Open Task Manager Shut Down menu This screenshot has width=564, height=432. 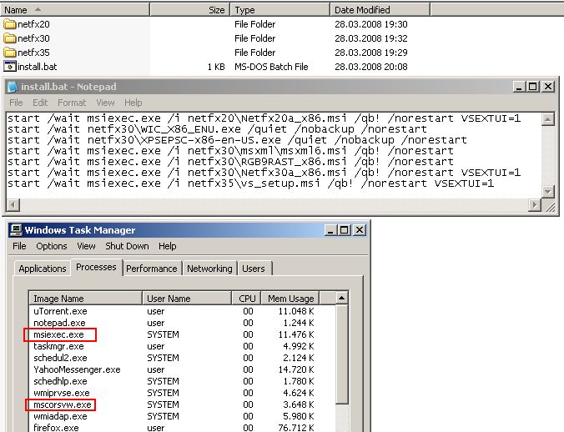(127, 246)
